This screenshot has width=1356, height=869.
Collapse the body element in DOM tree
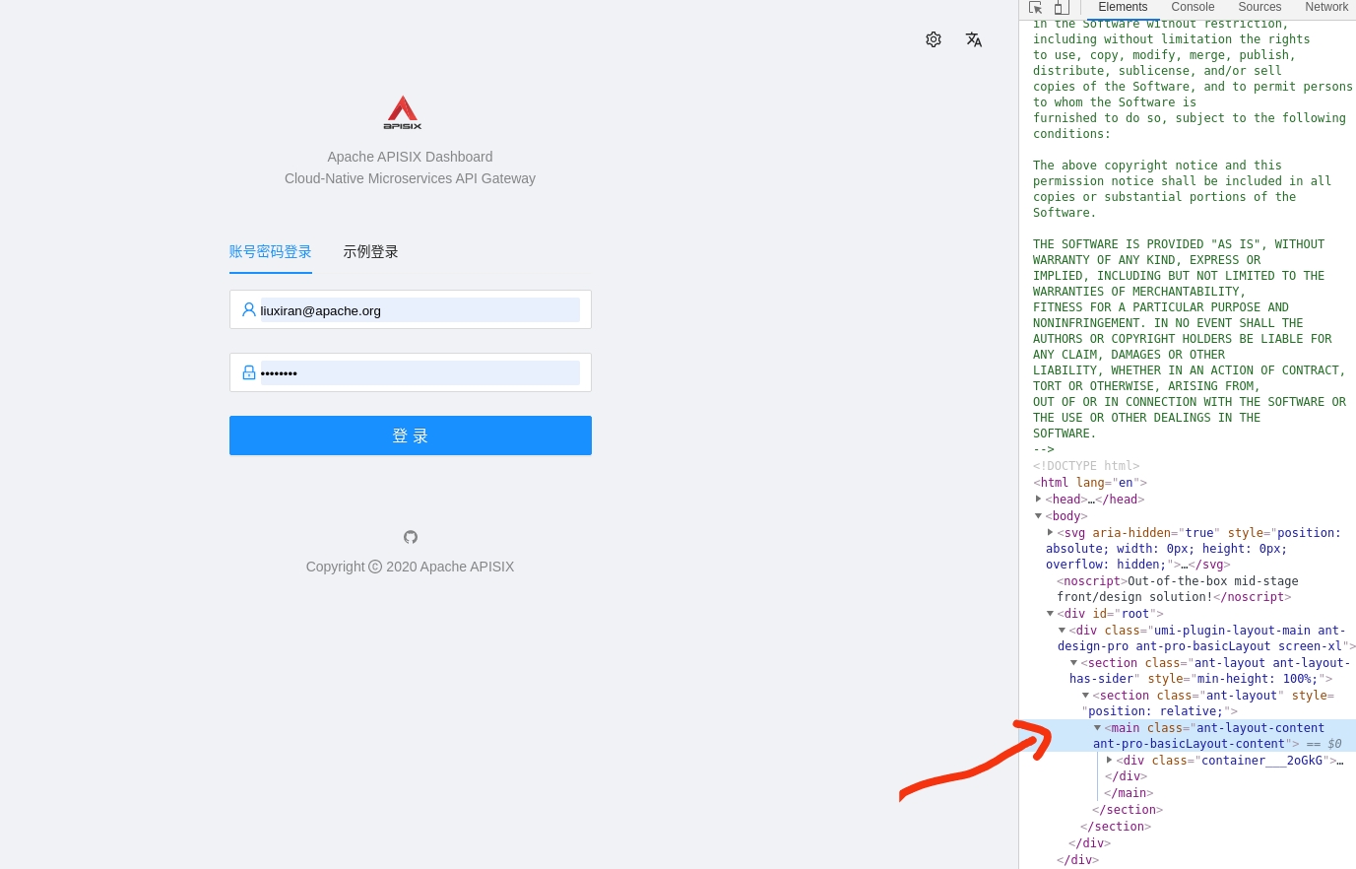pyautogui.click(x=1038, y=515)
